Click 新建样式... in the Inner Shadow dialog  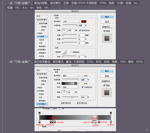pos(107,27)
